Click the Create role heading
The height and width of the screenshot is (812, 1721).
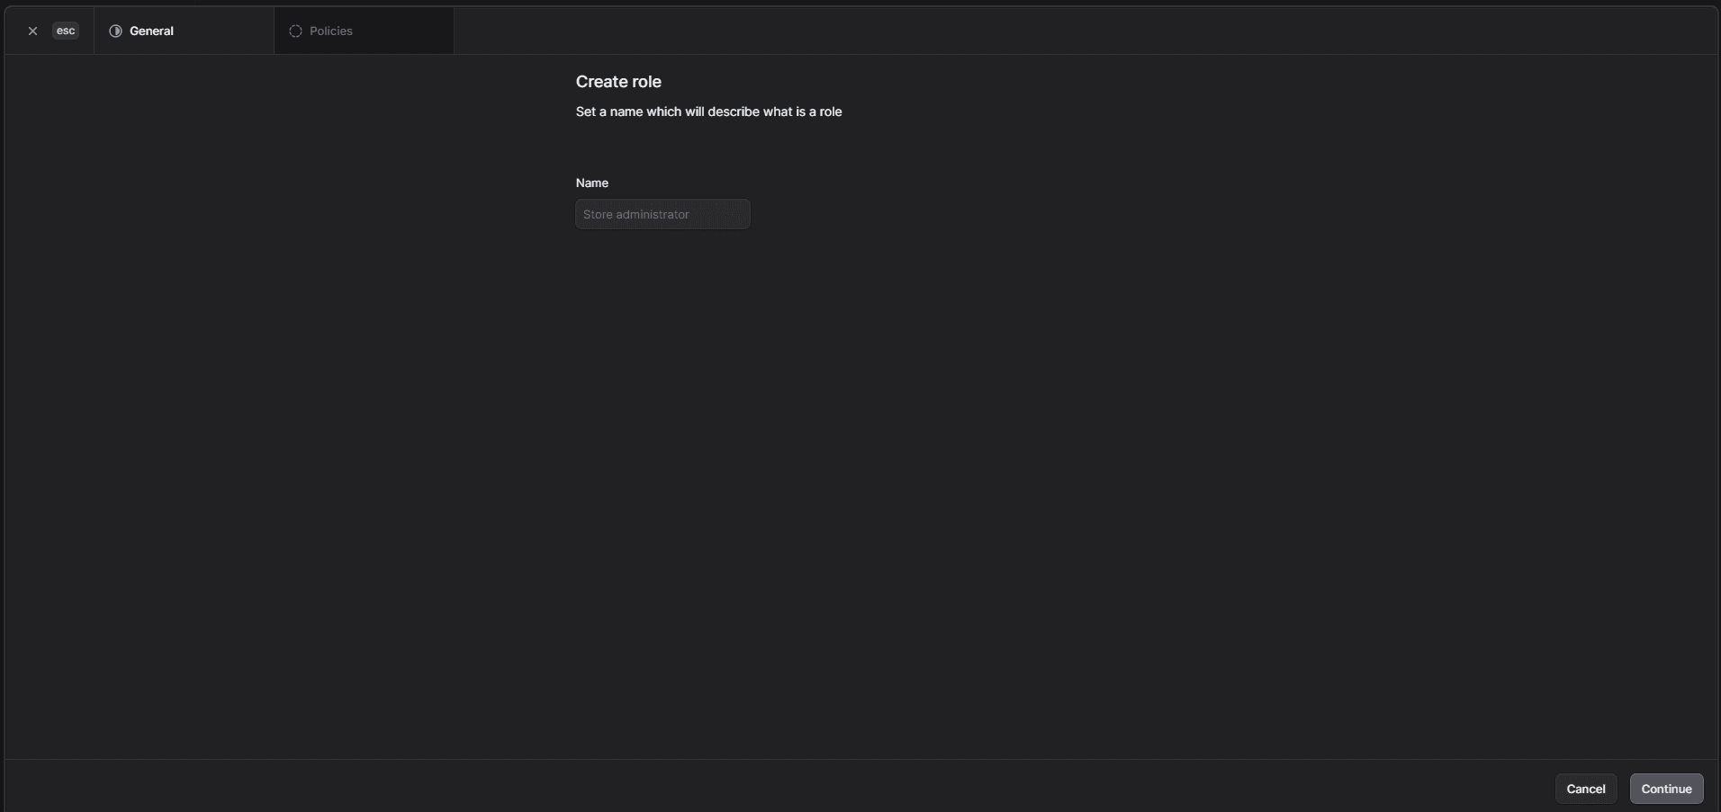[618, 81]
